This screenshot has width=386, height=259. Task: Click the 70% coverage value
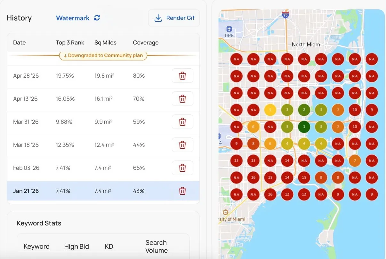click(139, 99)
